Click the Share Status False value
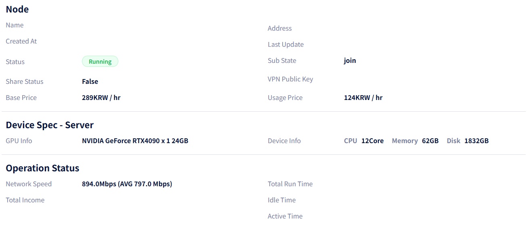Image resolution: width=531 pixels, height=229 pixels. [90, 81]
